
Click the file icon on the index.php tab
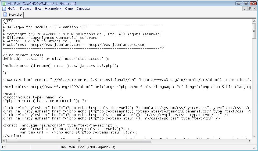coord(6,15)
